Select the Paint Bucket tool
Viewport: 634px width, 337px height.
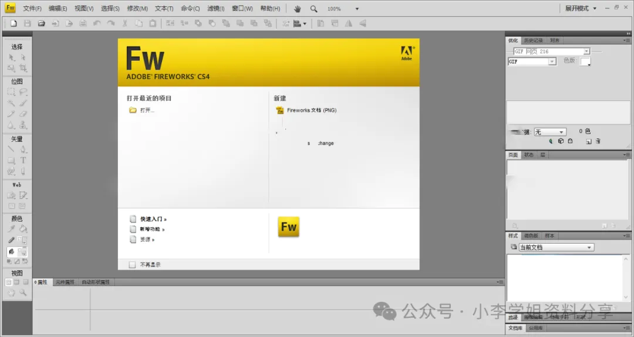click(x=23, y=229)
